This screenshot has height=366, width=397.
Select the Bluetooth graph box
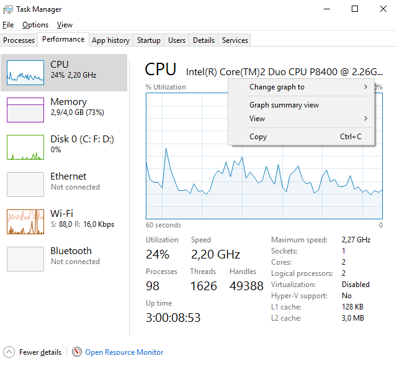pyautogui.click(x=25, y=259)
